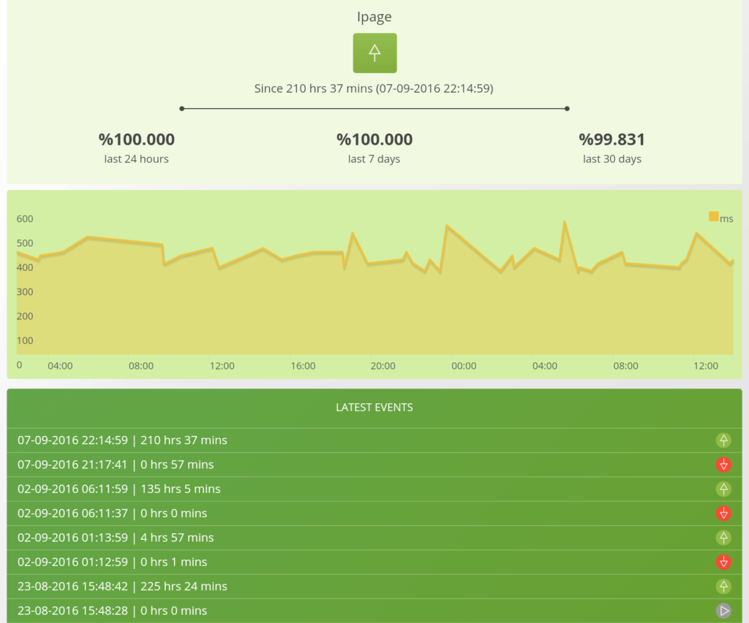Image resolution: width=749 pixels, height=623 pixels.
Task: Select event row '07-09-2016 22:14:59 | 210 hrs 37 mins'
Action: tap(374, 440)
